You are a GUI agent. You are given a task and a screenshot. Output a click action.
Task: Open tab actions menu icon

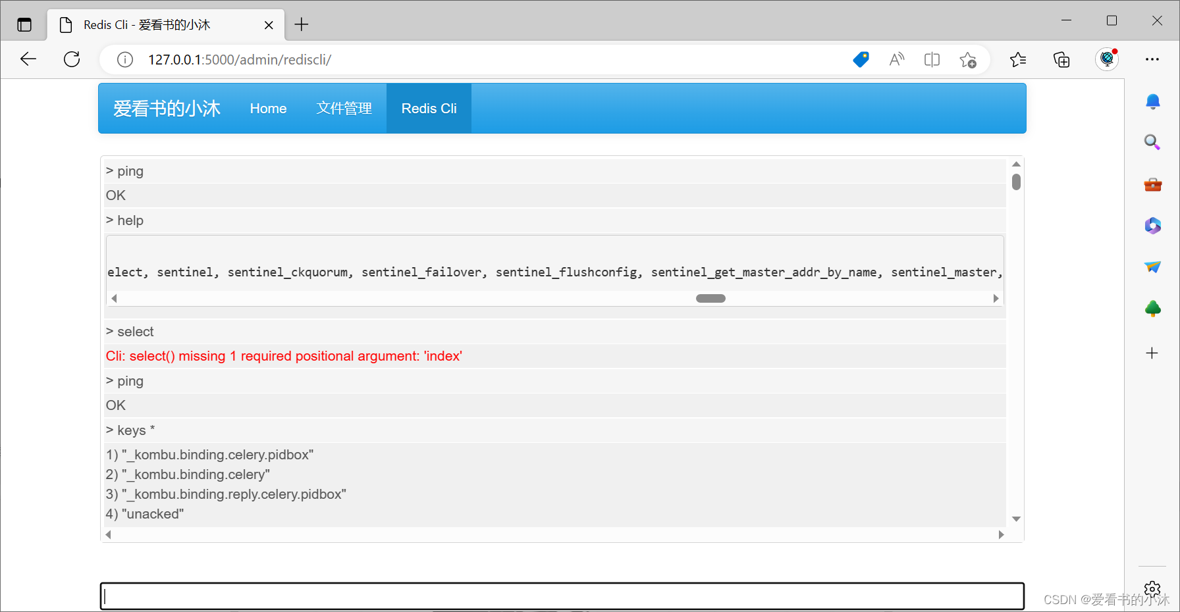click(x=24, y=25)
